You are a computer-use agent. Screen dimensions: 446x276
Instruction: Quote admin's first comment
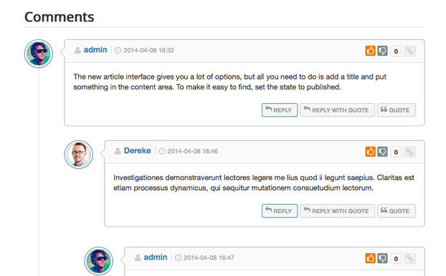point(397,110)
